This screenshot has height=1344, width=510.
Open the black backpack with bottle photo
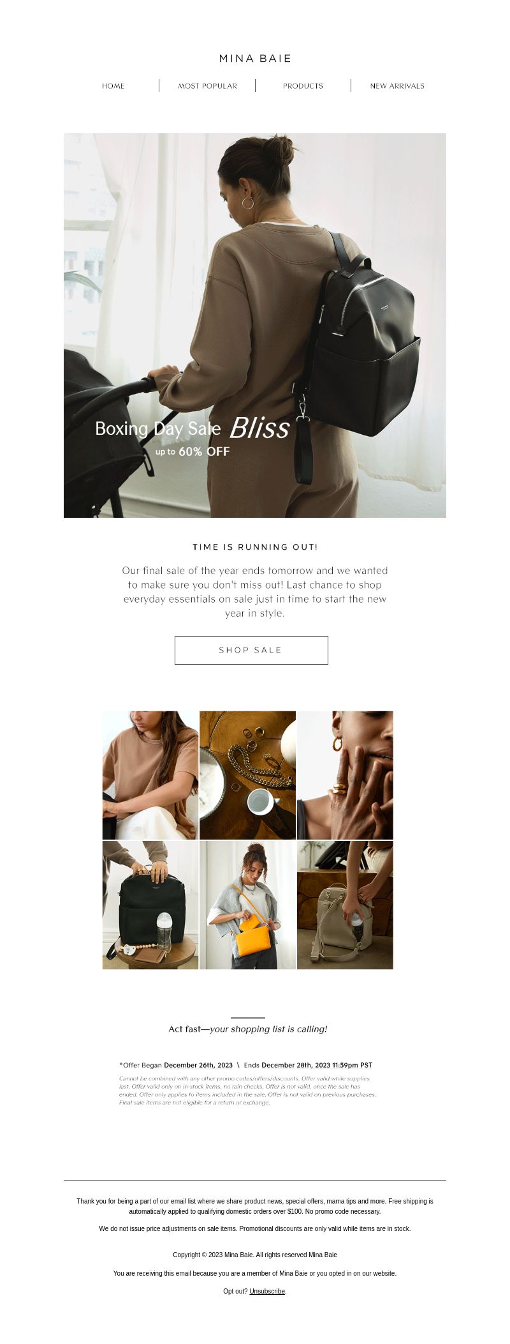coord(150,905)
